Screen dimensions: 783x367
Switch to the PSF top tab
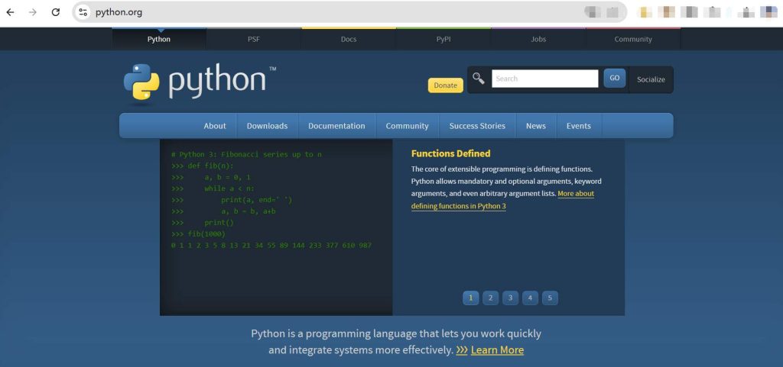coord(254,40)
